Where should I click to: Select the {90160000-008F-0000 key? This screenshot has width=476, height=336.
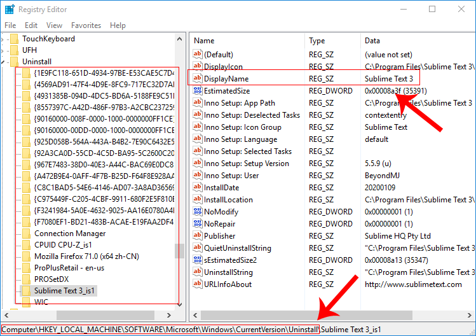click(x=104, y=119)
